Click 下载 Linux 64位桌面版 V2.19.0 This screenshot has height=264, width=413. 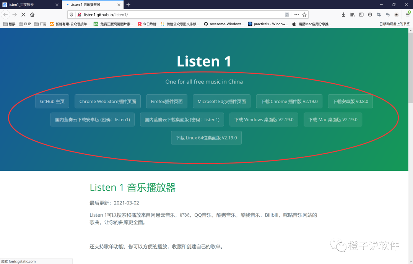206,138
